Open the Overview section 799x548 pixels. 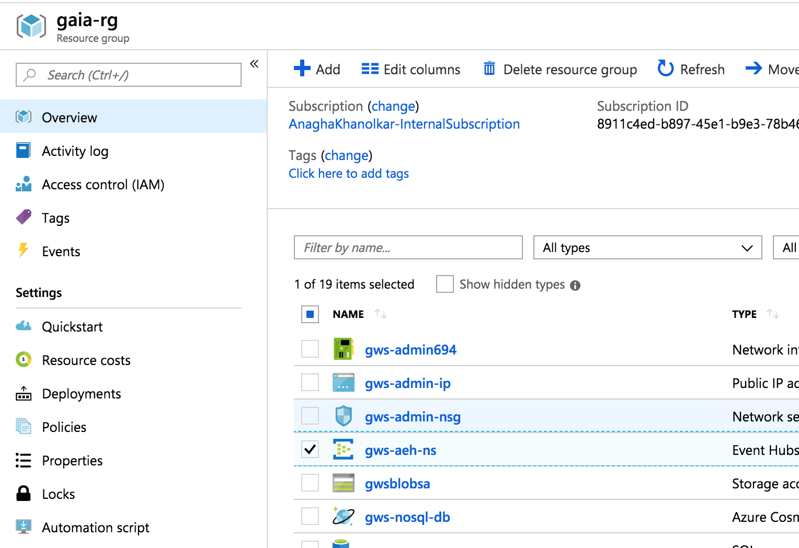(133, 117)
